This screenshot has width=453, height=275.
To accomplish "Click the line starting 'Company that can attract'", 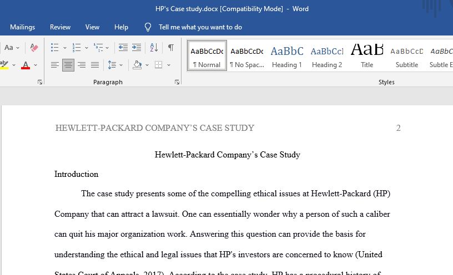I will click(x=222, y=214).
